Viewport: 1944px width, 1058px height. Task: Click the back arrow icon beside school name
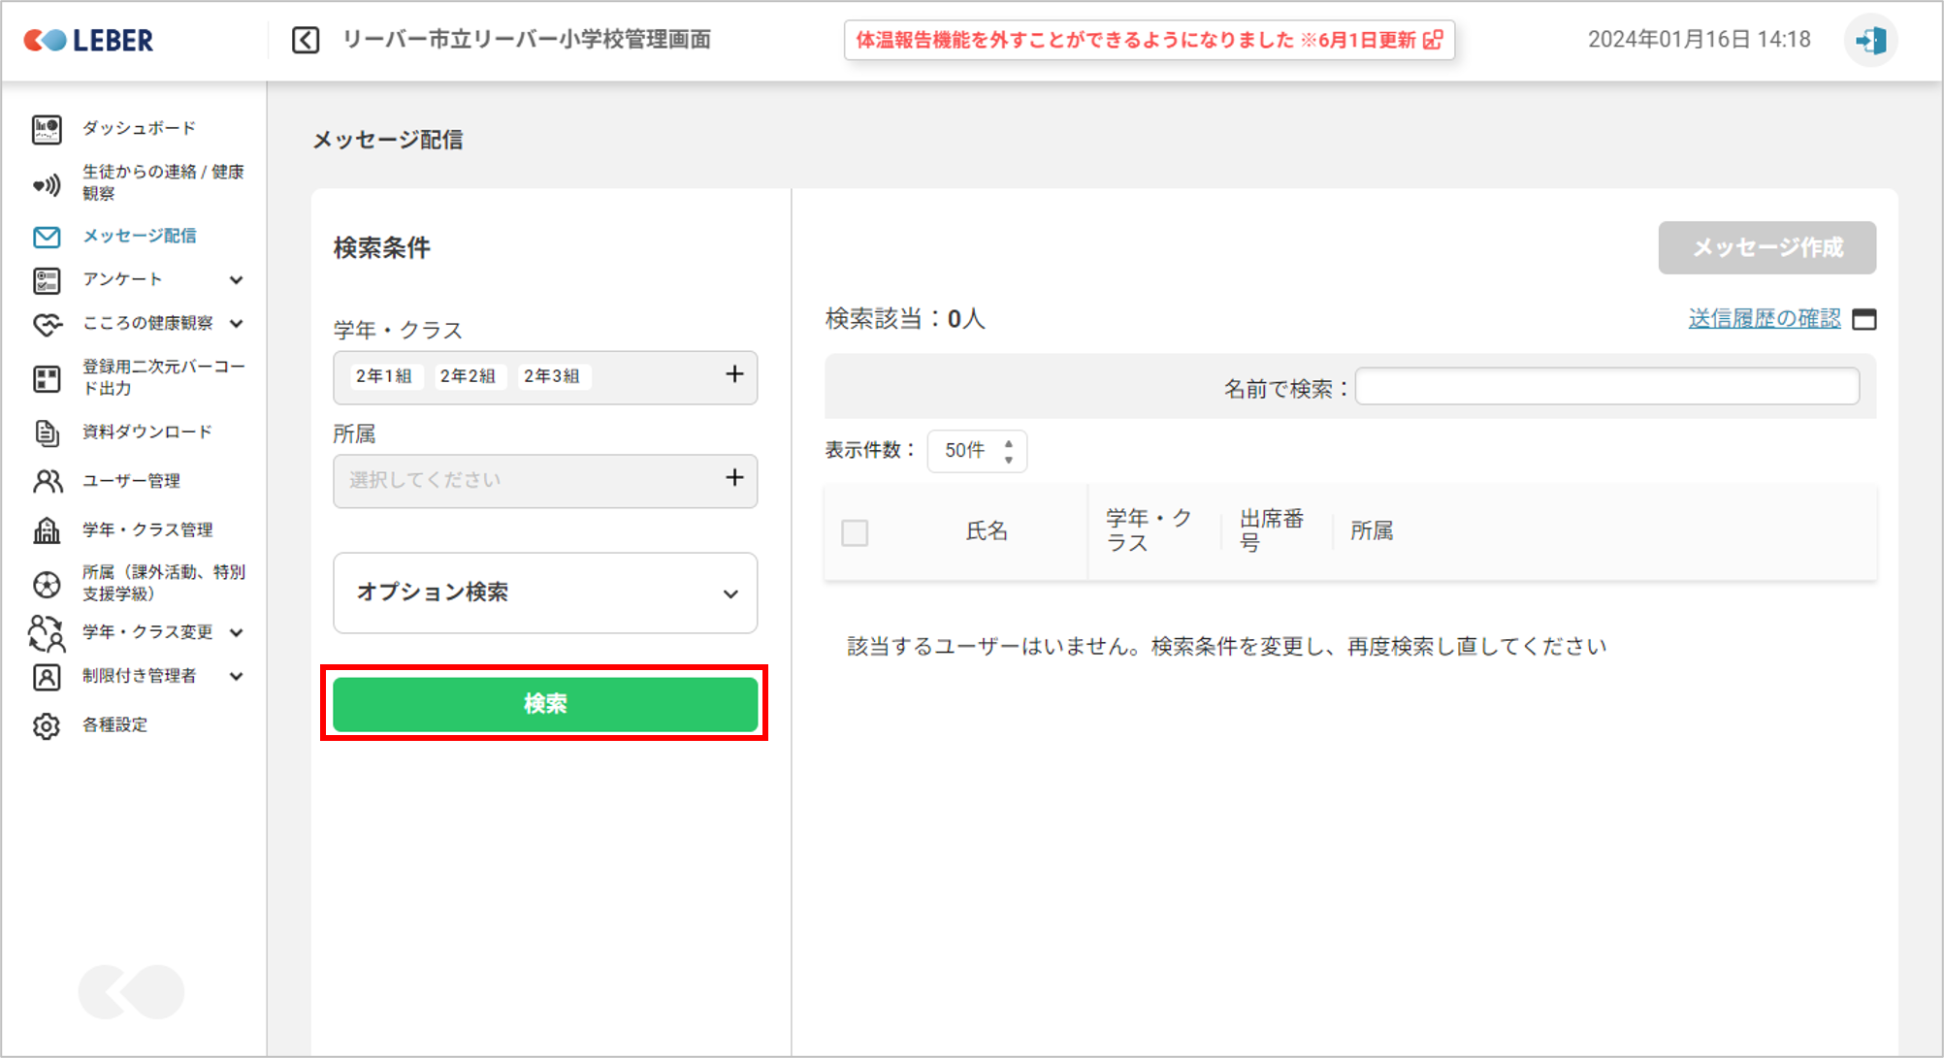pyautogui.click(x=306, y=40)
